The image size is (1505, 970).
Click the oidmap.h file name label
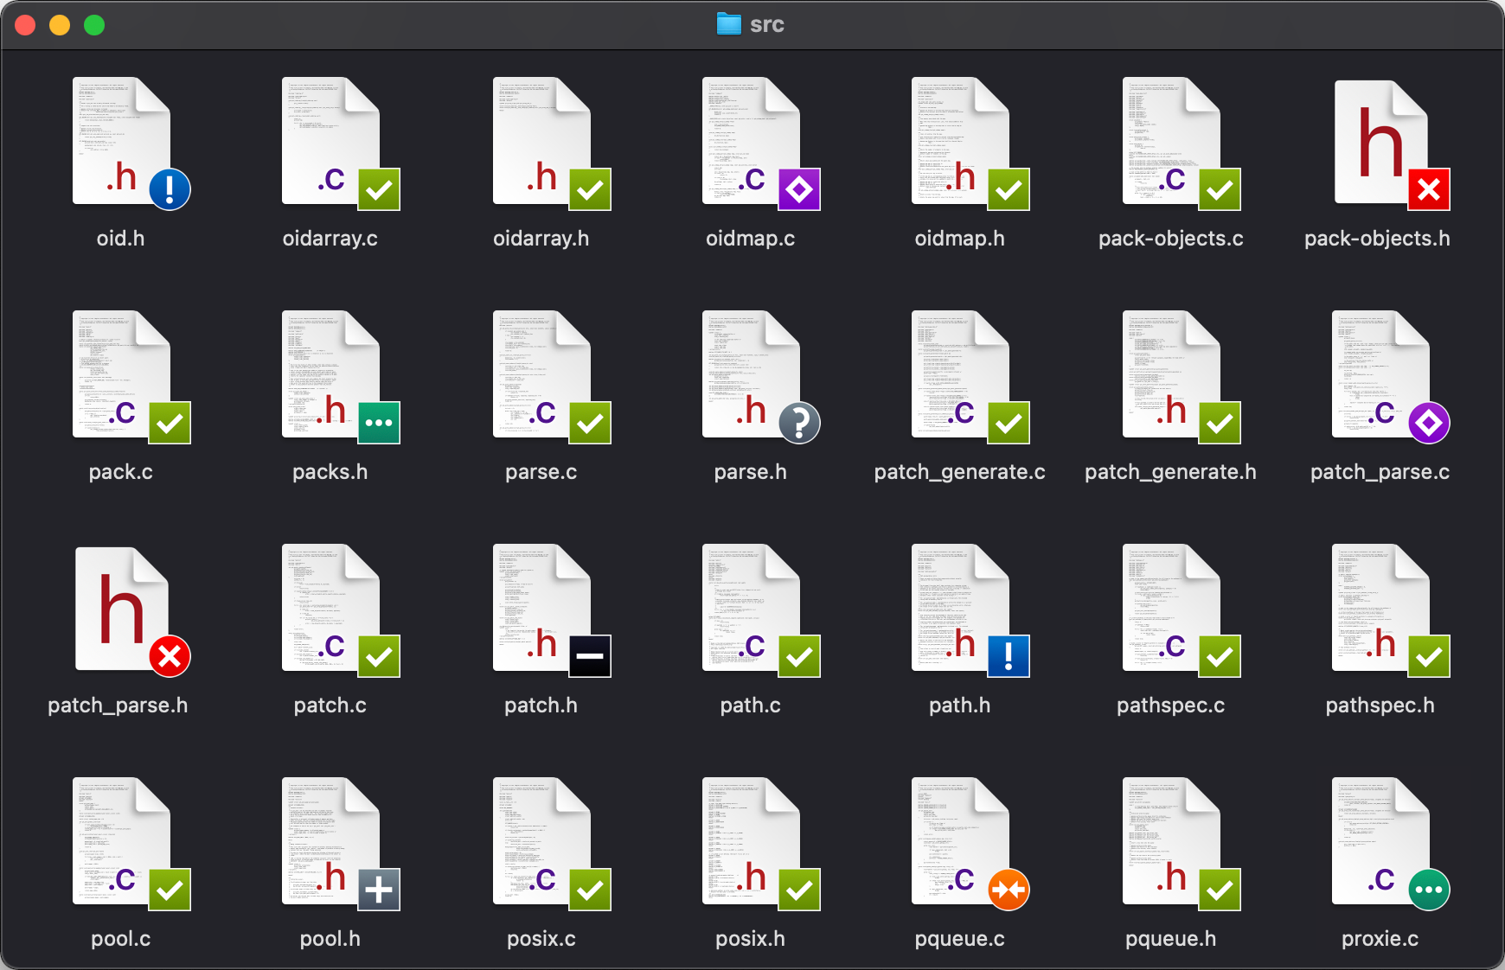[960, 239]
